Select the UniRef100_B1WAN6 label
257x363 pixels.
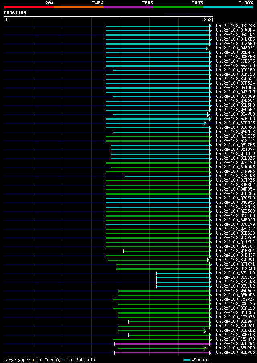[x=235, y=167]
